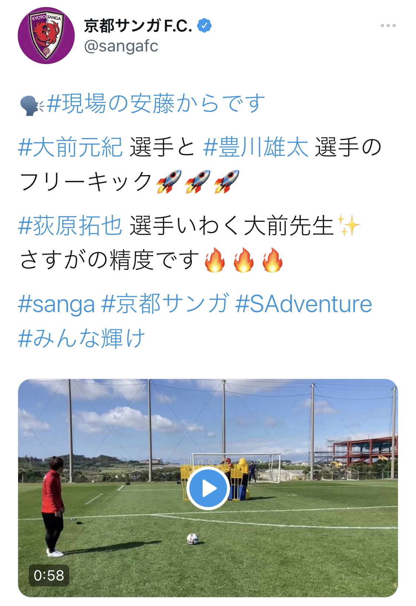Viewport: 416px width, 606px height.
Task: Open hashtag #豊川雄太
Action: point(256,147)
